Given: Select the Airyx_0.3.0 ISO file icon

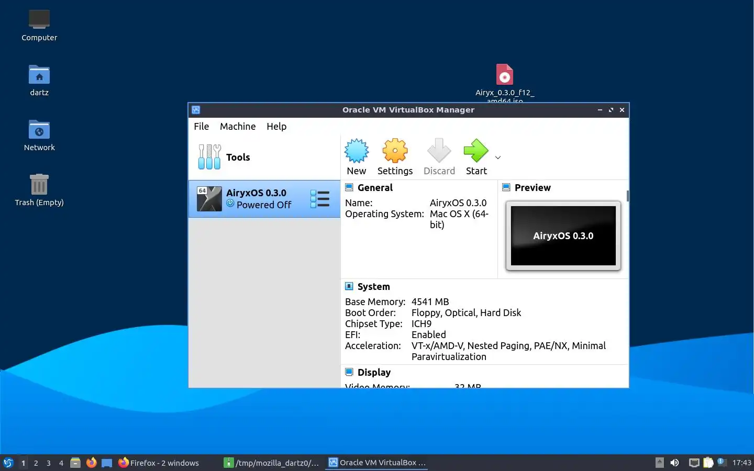Looking at the screenshot, I should (505, 74).
